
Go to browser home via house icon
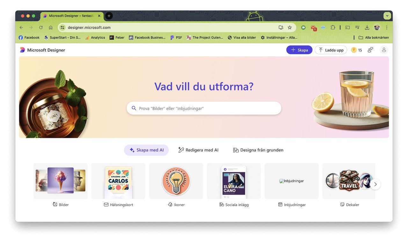click(x=51, y=27)
